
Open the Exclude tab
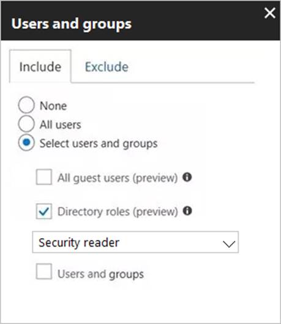(107, 67)
